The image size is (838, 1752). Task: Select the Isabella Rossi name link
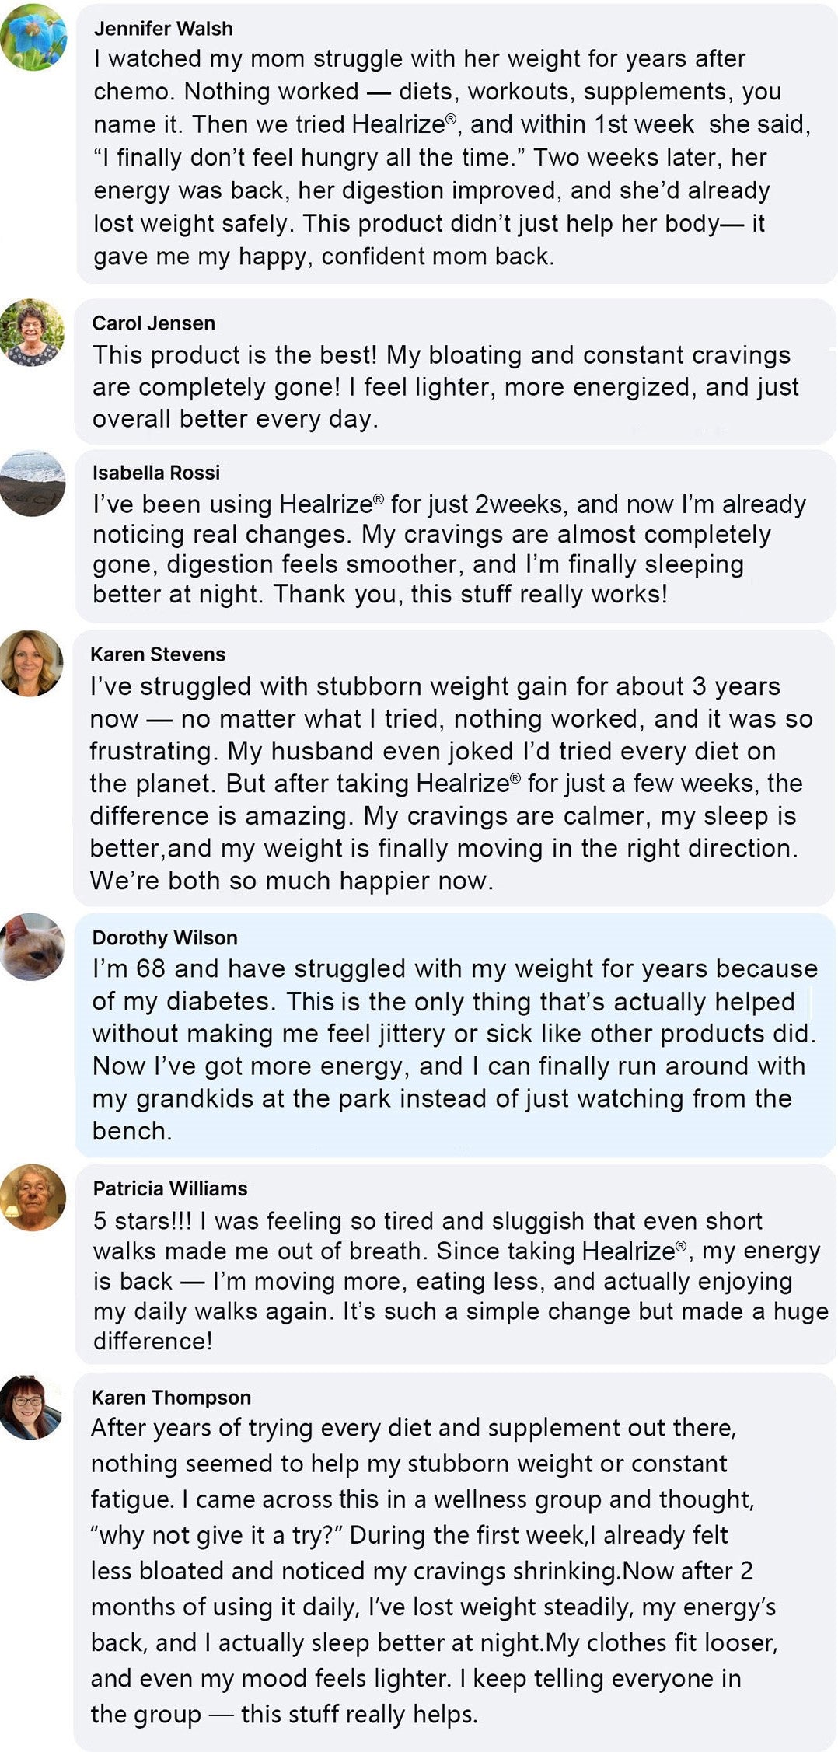156,473
